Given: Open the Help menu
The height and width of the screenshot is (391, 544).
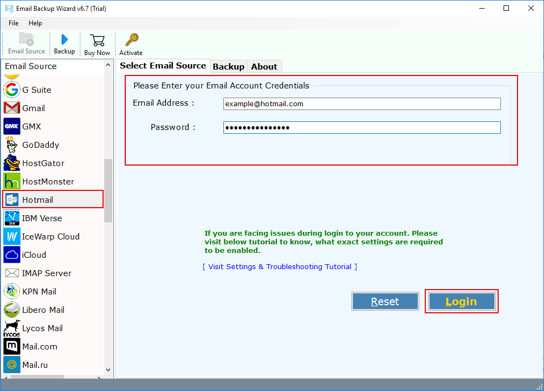Looking at the screenshot, I should pyautogui.click(x=35, y=23).
